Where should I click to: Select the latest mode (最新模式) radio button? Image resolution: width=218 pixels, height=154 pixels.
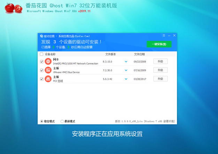tap(62, 121)
